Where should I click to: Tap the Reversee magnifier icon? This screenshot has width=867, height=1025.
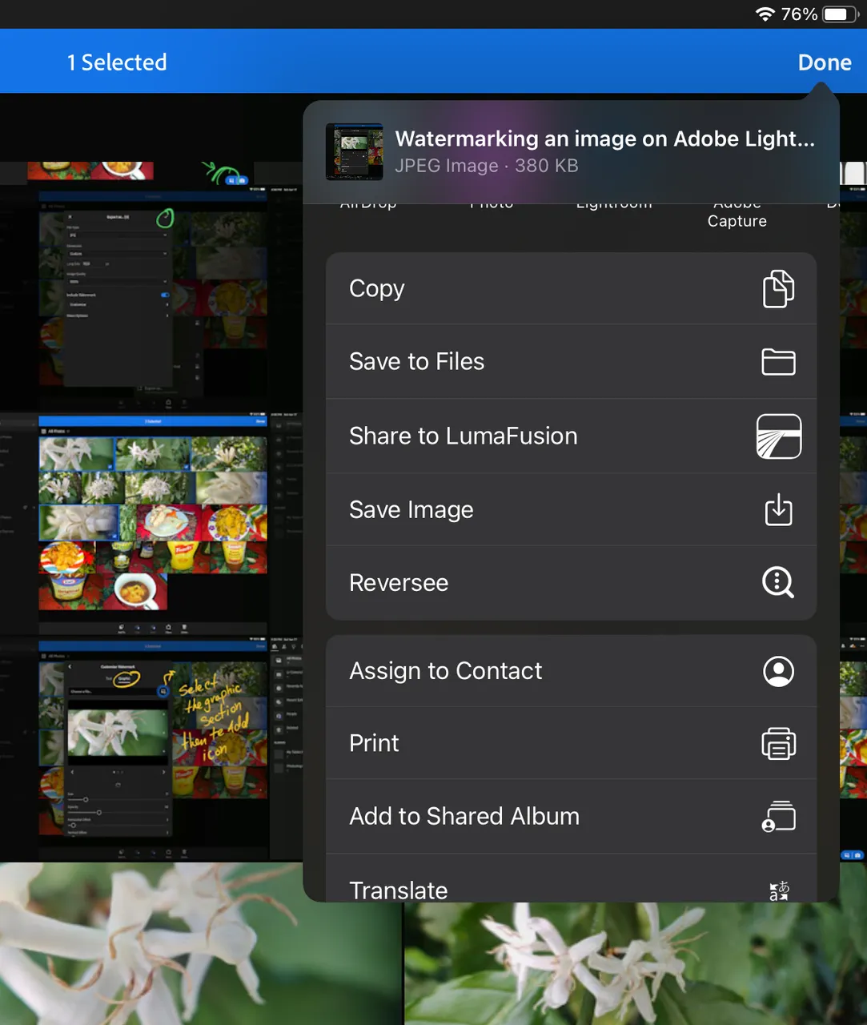[x=778, y=582]
